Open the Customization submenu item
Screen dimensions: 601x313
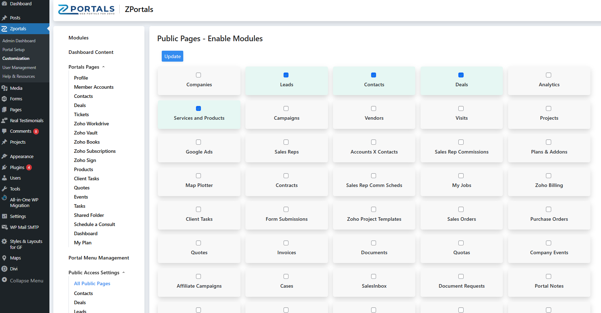16,58
